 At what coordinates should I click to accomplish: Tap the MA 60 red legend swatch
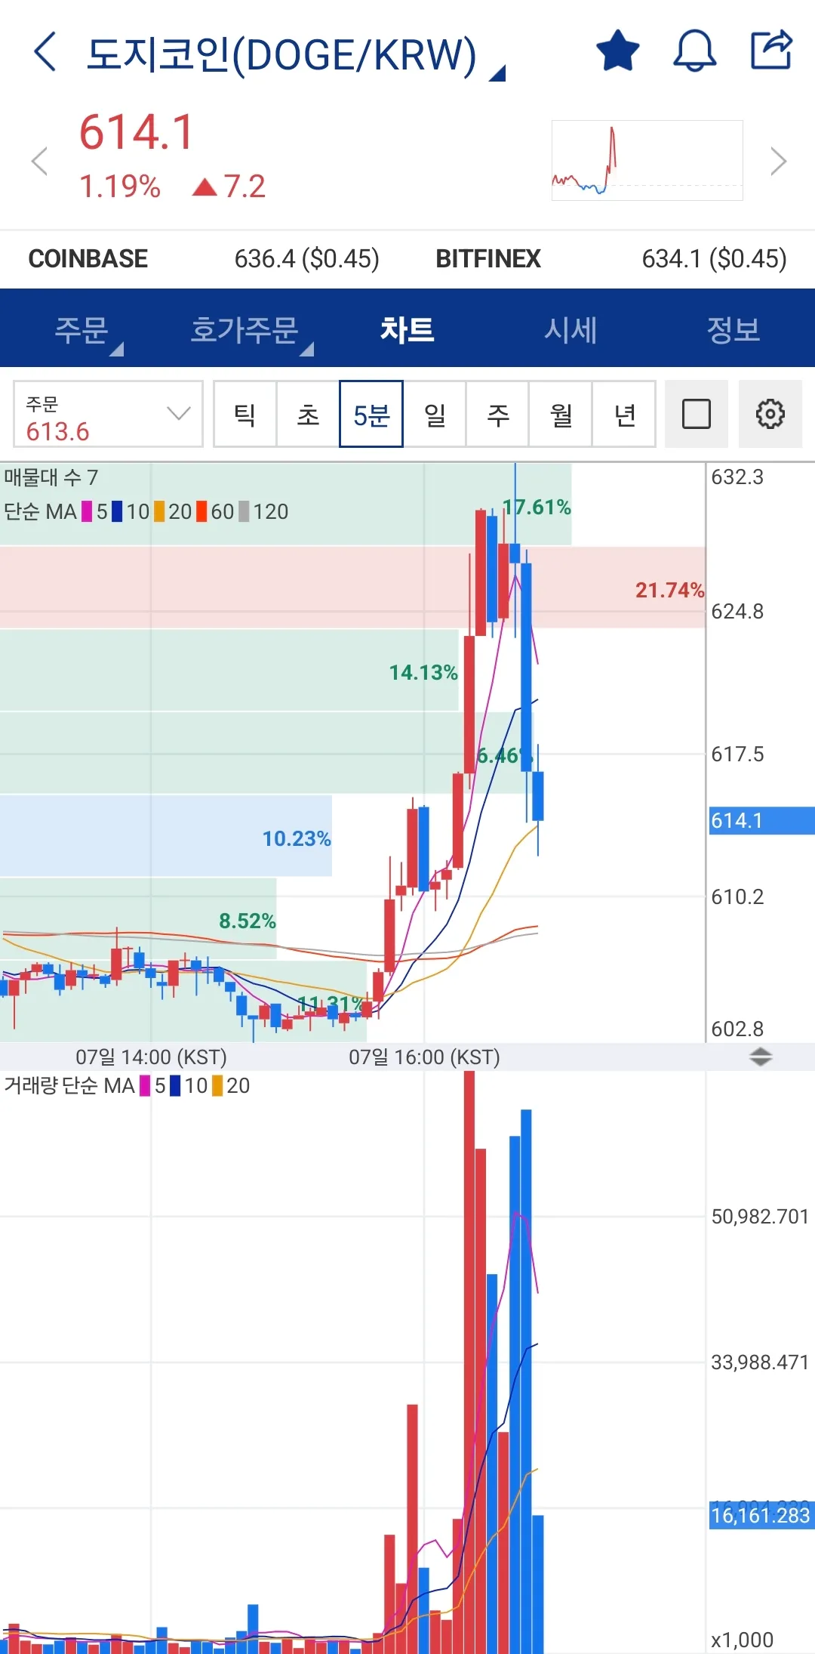[201, 511]
